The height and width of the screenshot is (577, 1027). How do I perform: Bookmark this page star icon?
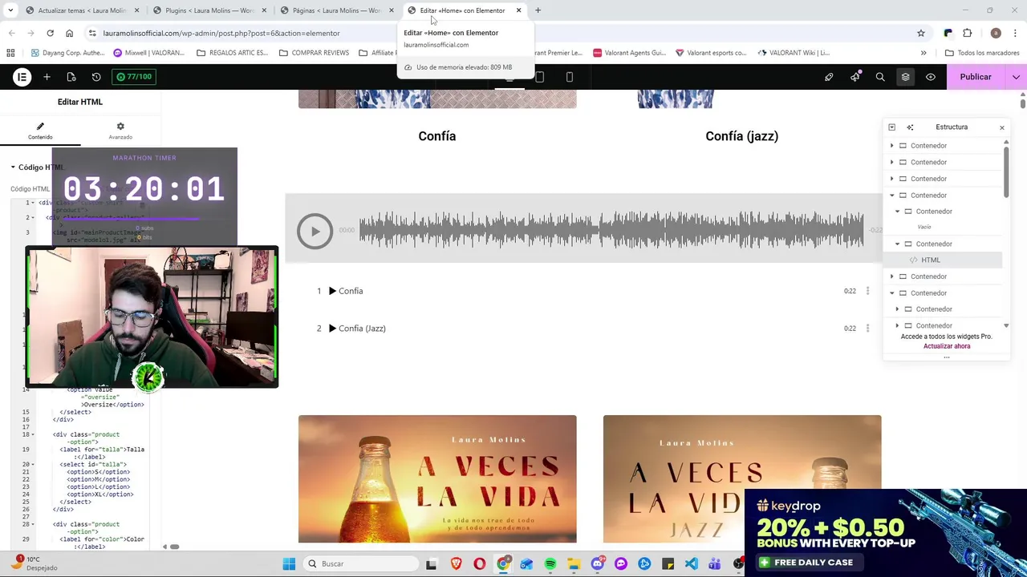921,33
